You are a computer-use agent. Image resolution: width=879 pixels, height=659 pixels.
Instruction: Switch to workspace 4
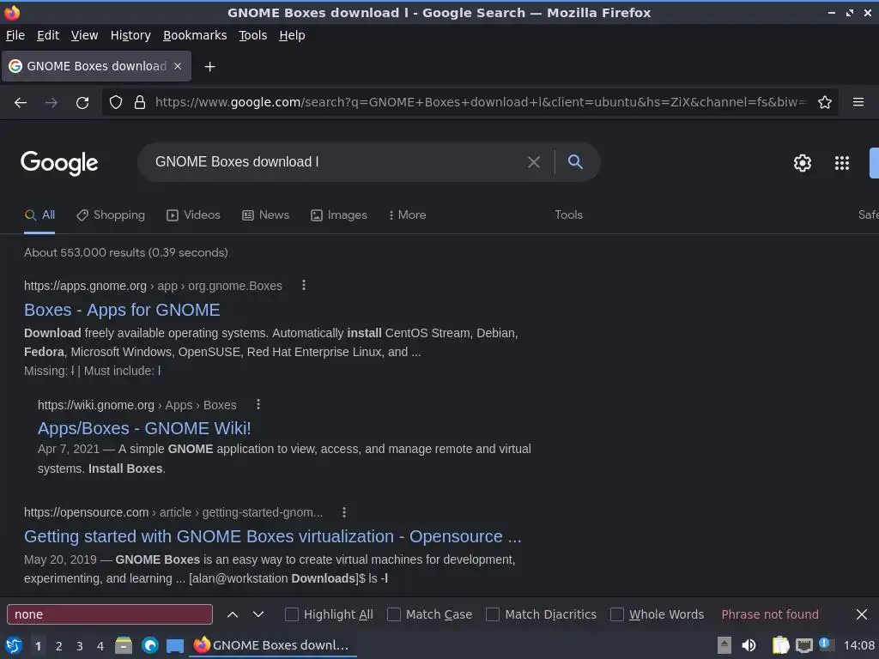coord(100,646)
